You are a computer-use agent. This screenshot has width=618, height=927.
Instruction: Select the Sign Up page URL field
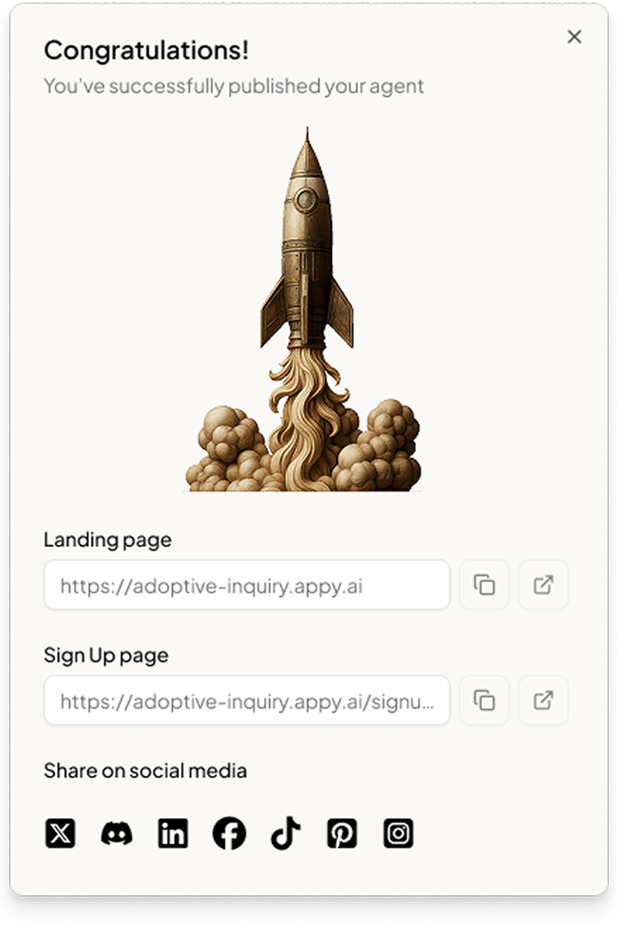pyautogui.click(x=247, y=701)
